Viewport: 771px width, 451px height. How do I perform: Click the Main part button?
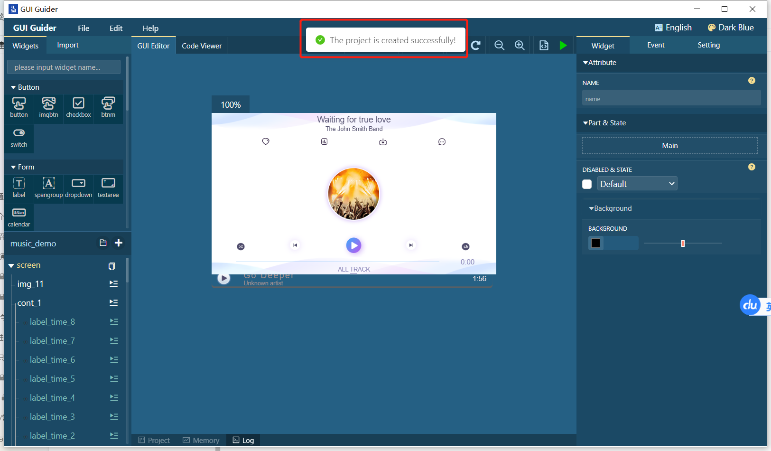669,146
